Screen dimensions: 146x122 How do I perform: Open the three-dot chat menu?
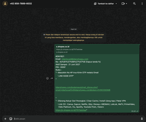coord(142,4)
